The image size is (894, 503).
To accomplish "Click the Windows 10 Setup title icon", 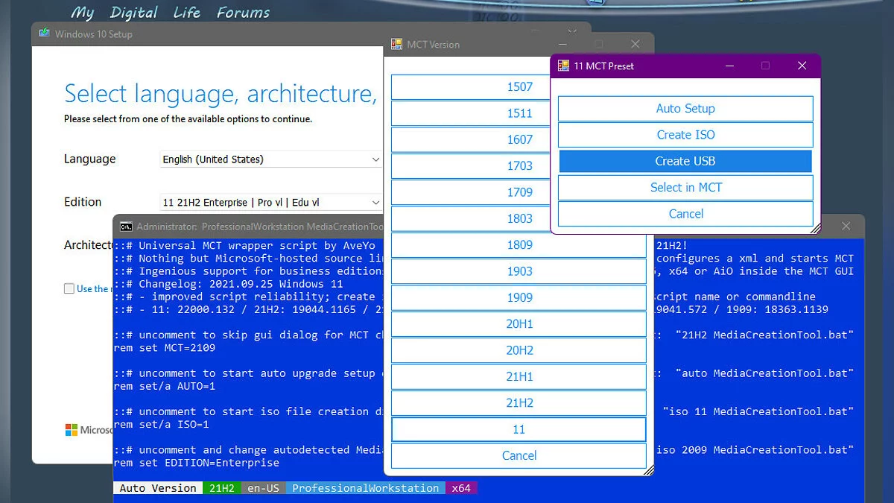I will (45, 34).
